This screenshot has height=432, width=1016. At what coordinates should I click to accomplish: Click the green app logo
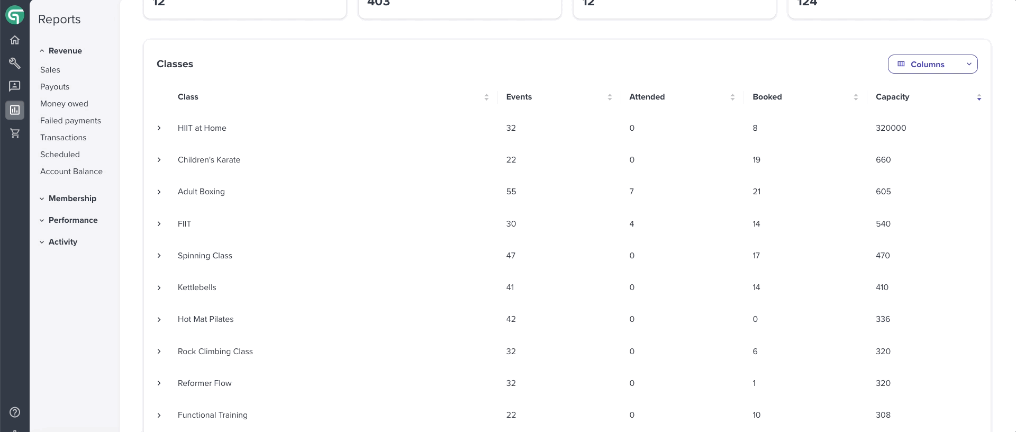click(15, 15)
